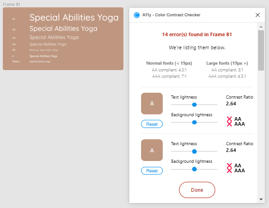This screenshot has height=208, width=269.
Task: Click the scrollbar down arrow
Action: [x=261, y=199]
